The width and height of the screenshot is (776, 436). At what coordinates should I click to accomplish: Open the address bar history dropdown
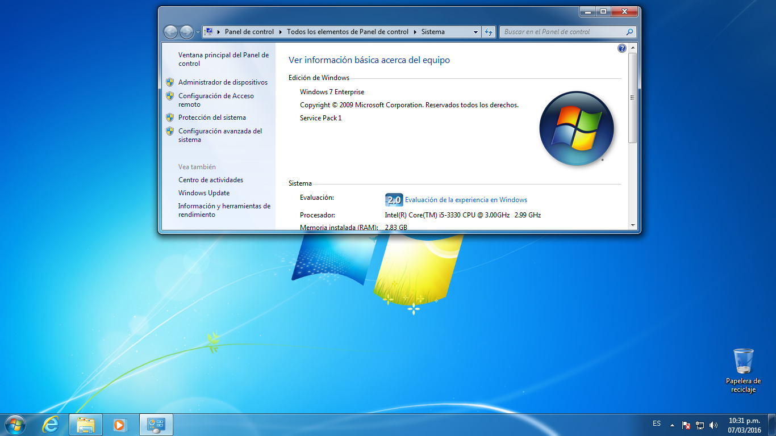[x=475, y=32]
